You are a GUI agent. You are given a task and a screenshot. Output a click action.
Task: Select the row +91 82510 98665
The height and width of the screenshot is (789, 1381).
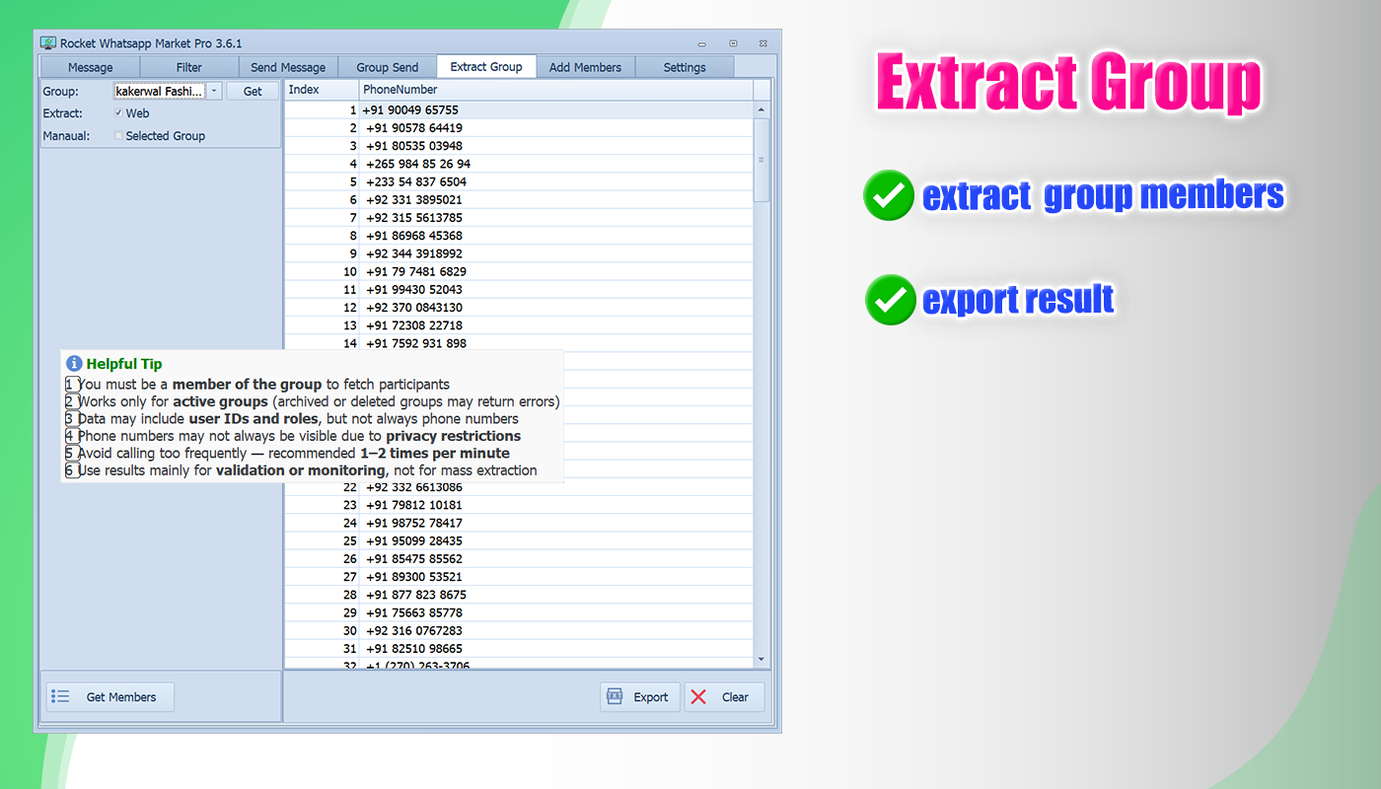tap(519, 648)
